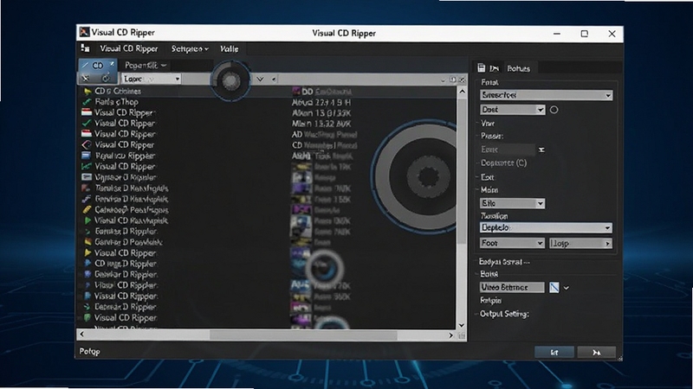
Task: Click the small icon right of the Eome field
Action: pyautogui.click(x=541, y=150)
